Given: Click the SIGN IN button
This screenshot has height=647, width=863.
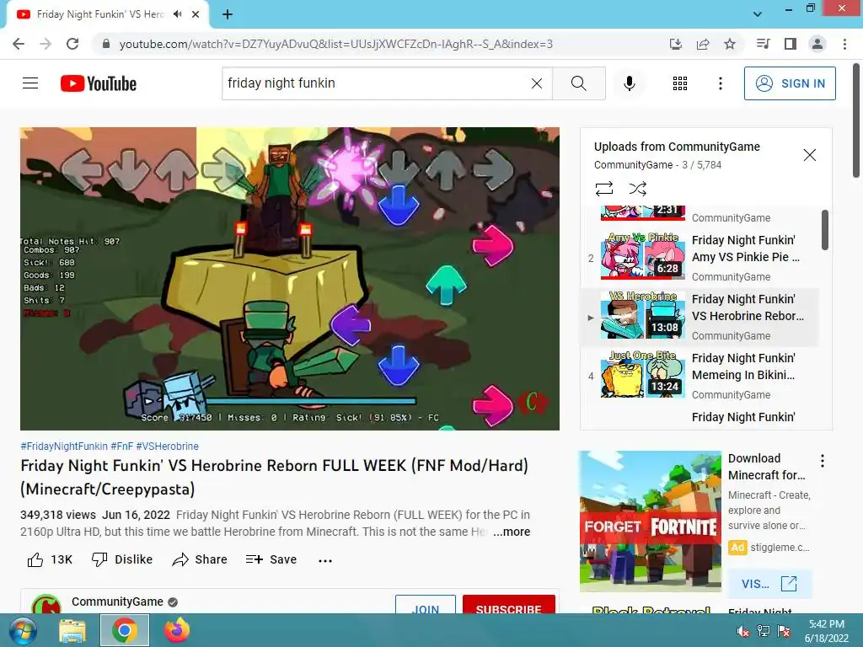Looking at the screenshot, I should tap(789, 83).
